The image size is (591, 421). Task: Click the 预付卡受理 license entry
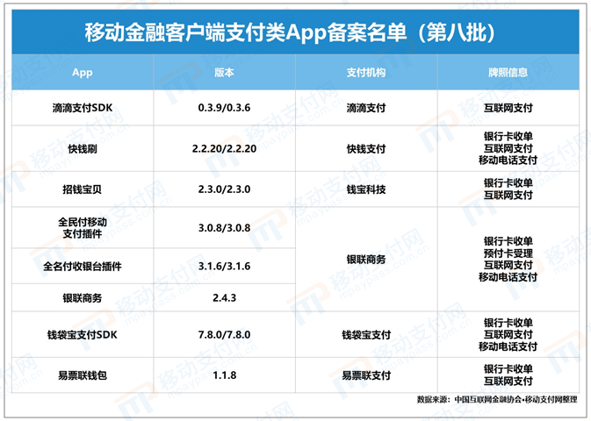(508, 253)
